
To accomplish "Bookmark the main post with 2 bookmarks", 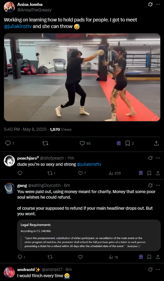I will (x=128, y=143).
